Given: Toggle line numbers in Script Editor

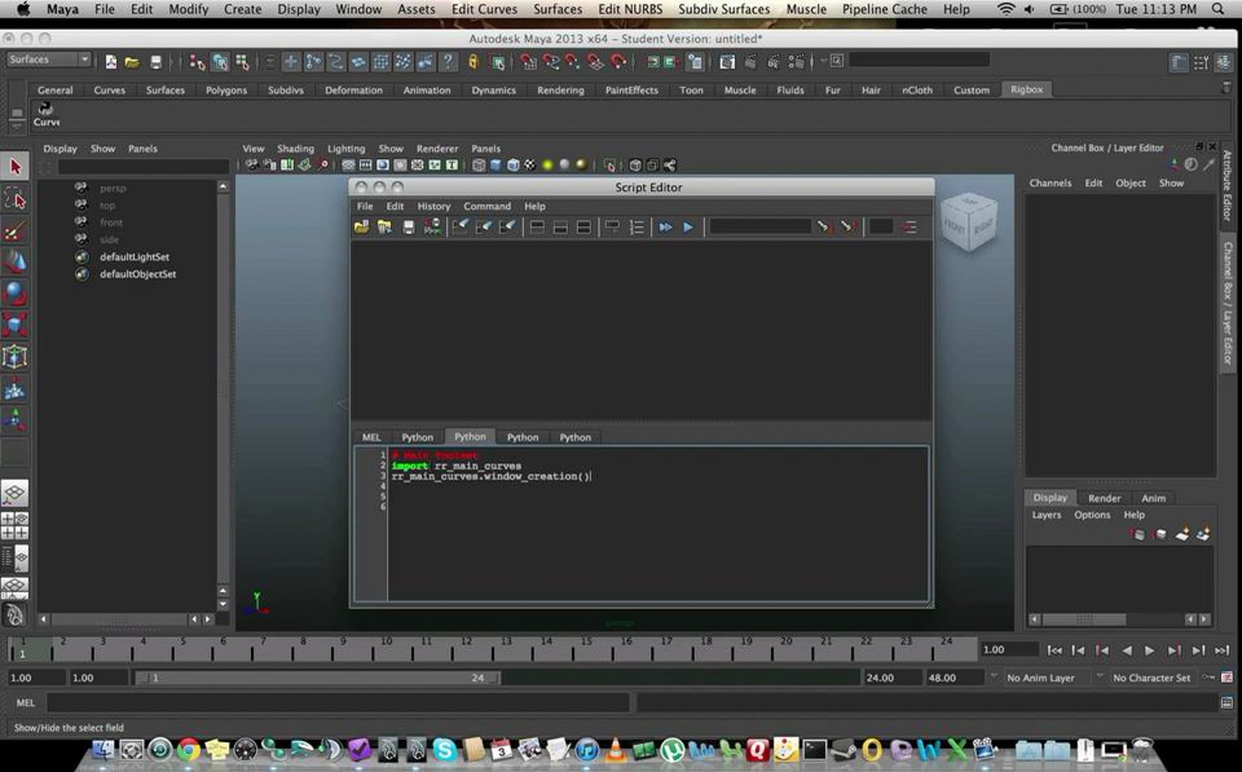Looking at the screenshot, I should tap(637, 227).
